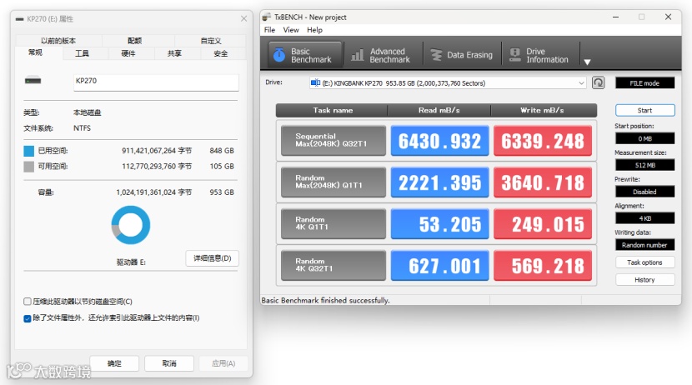
Task: Click the Basic Benchmark stopwatch icon
Action: coord(279,55)
